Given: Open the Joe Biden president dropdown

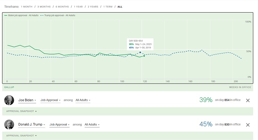Looking at the screenshot, I should tap(27, 100).
